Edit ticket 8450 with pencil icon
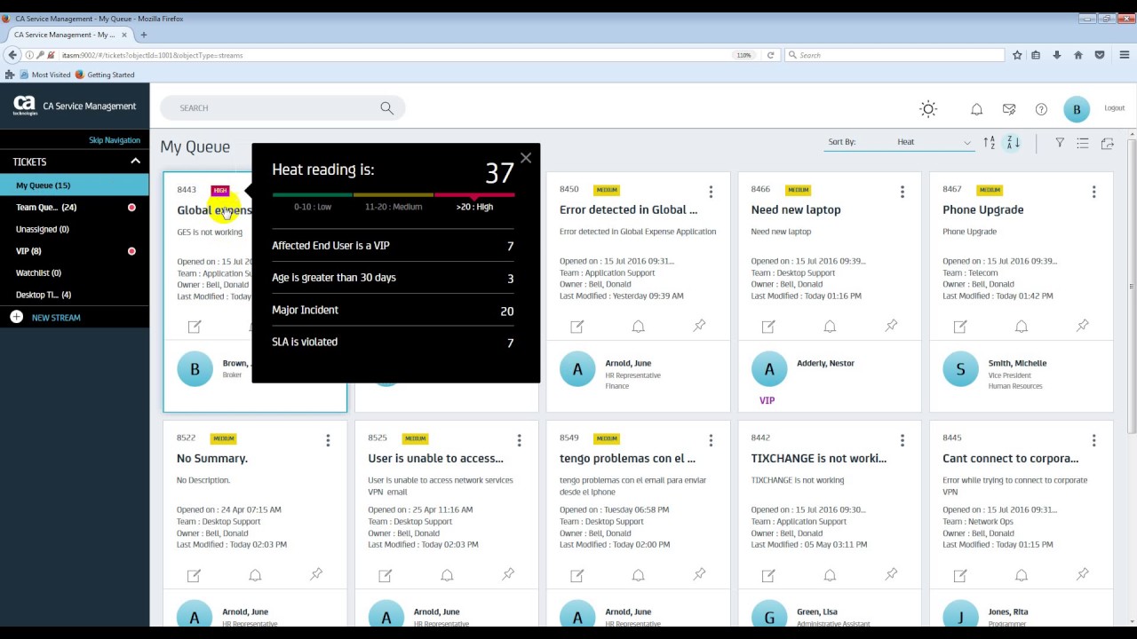The height and width of the screenshot is (639, 1137). pos(577,327)
